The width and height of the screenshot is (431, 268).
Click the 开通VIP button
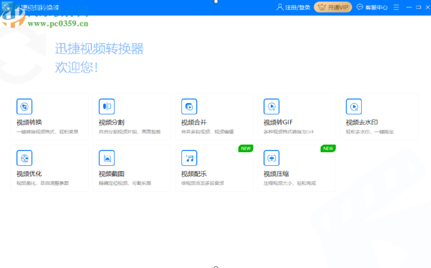tap(333, 7)
